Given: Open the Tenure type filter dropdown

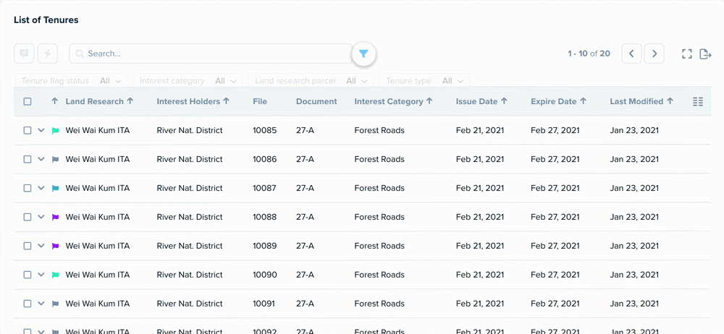Looking at the screenshot, I should coord(424,81).
